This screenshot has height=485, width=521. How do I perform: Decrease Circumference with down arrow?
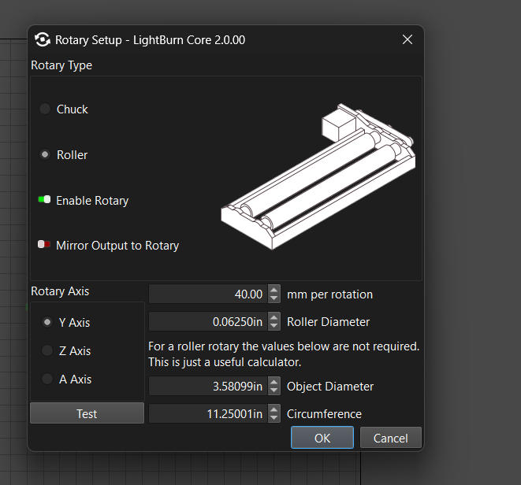[x=274, y=418]
